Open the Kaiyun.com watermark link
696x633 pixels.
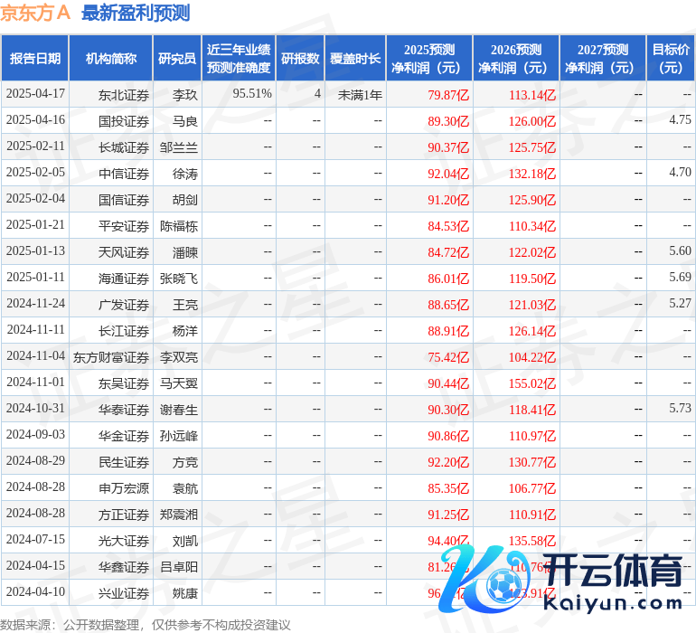click(x=613, y=604)
